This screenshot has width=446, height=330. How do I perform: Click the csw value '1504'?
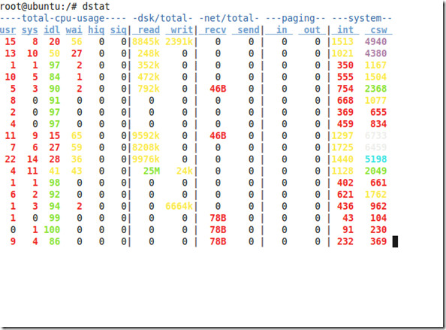(375, 77)
